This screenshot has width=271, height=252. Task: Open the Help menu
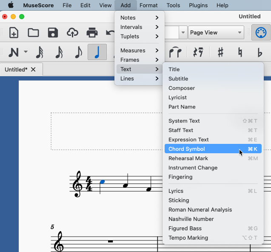(x=222, y=6)
